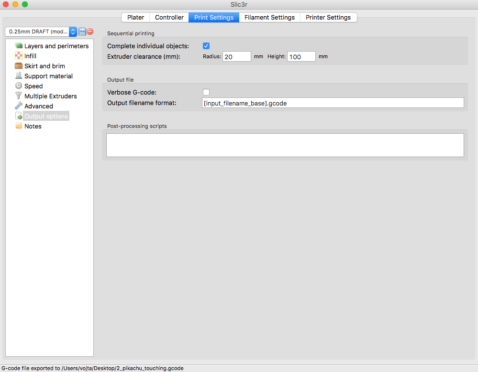The width and height of the screenshot is (478, 372).
Task: Uncheck Complete individual objects checkbox
Action: 206,46
